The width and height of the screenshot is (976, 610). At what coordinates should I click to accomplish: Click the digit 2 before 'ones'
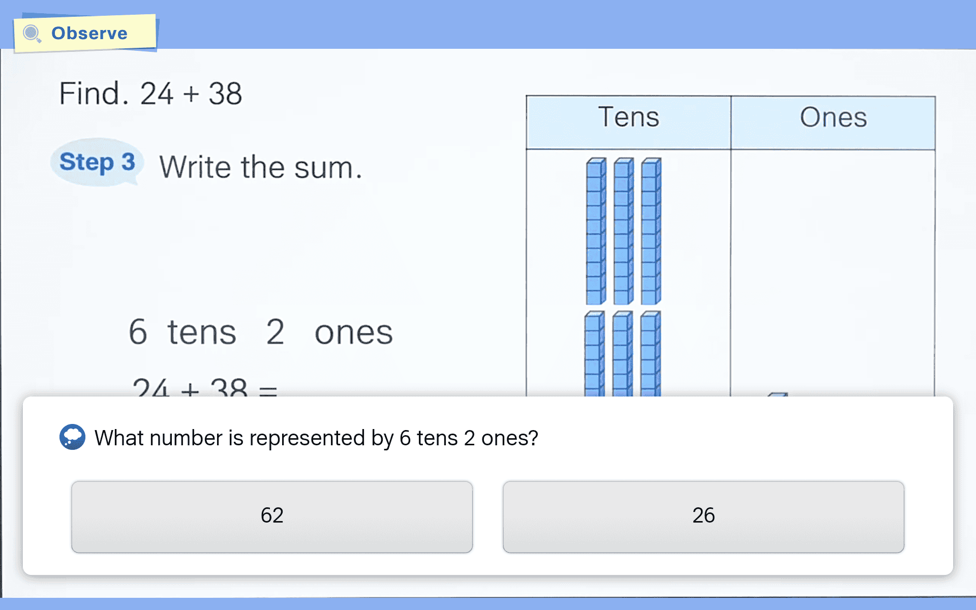click(x=275, y=332)
